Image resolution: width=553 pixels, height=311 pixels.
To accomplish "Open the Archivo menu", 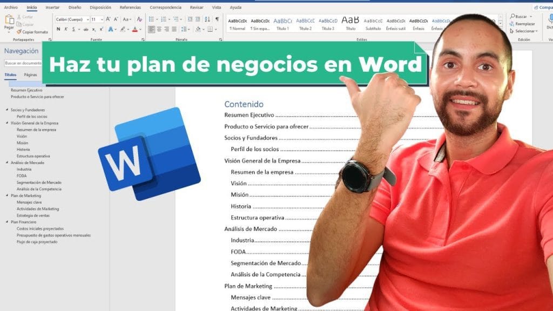I will 11,8.
